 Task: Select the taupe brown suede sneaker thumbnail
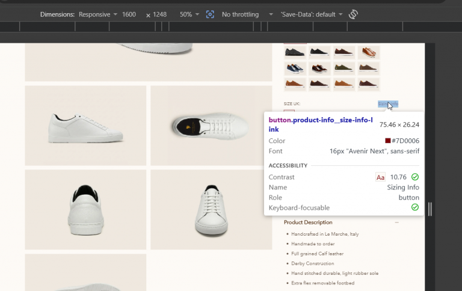[x=369, y=69]
